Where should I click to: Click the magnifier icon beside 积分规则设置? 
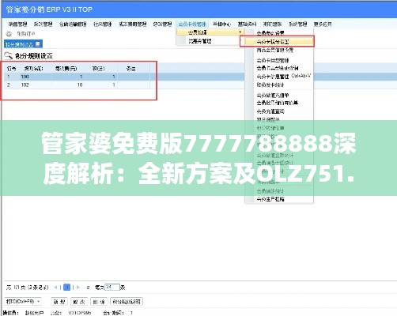pyautogui.click(x=9, y=56)
